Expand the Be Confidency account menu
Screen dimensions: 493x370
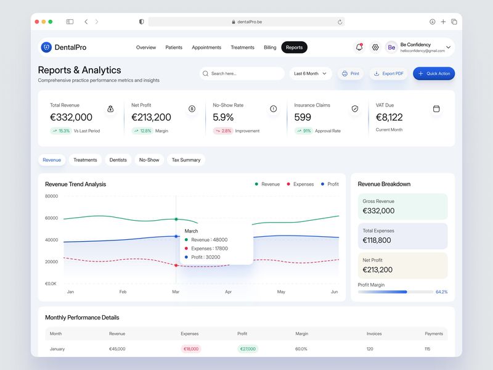coord(448,47)
